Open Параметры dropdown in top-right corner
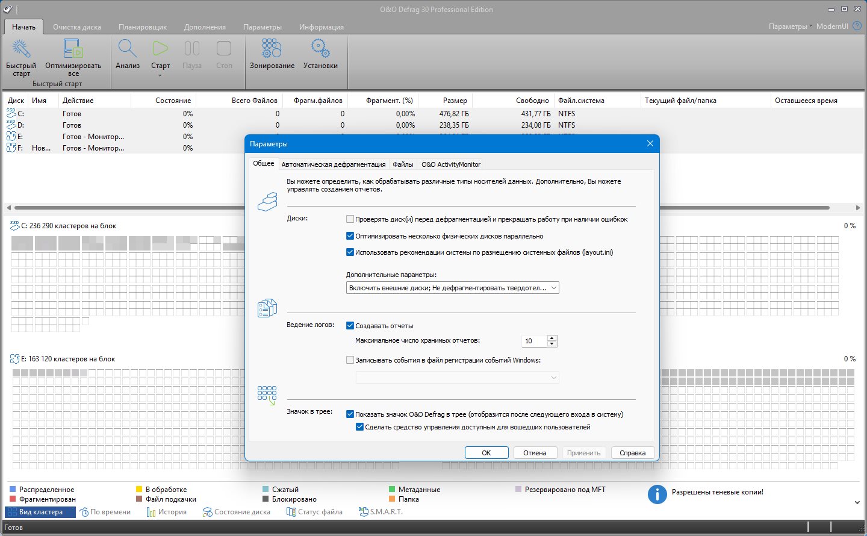Viewport: 867px width, 536px height. (x=790, y=26)
